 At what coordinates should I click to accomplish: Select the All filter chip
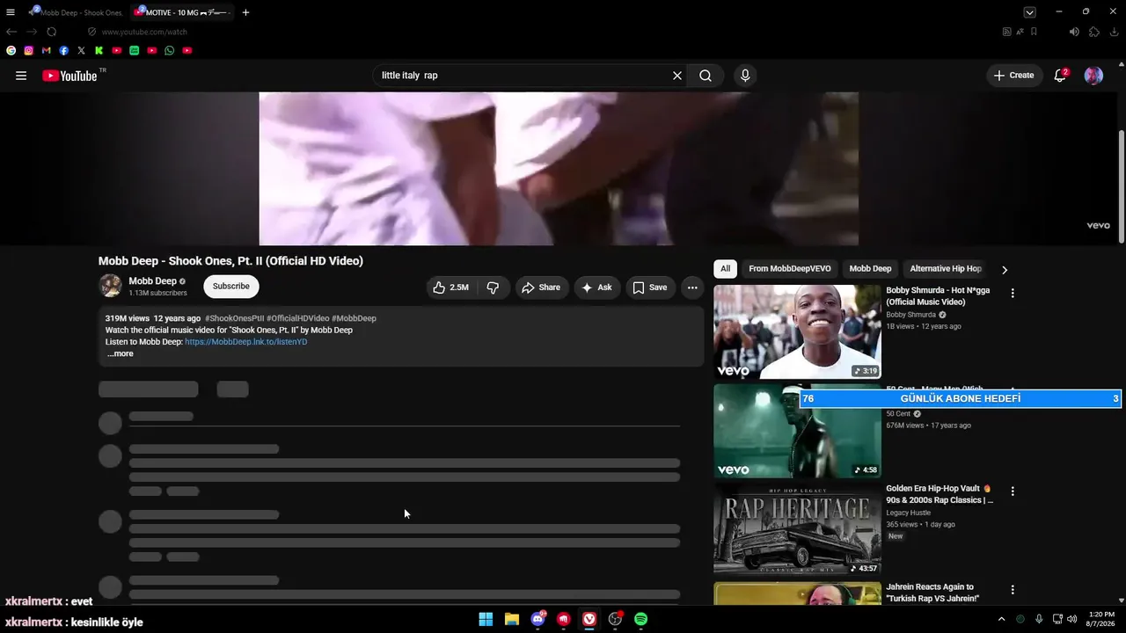click(x=725, y=269)
